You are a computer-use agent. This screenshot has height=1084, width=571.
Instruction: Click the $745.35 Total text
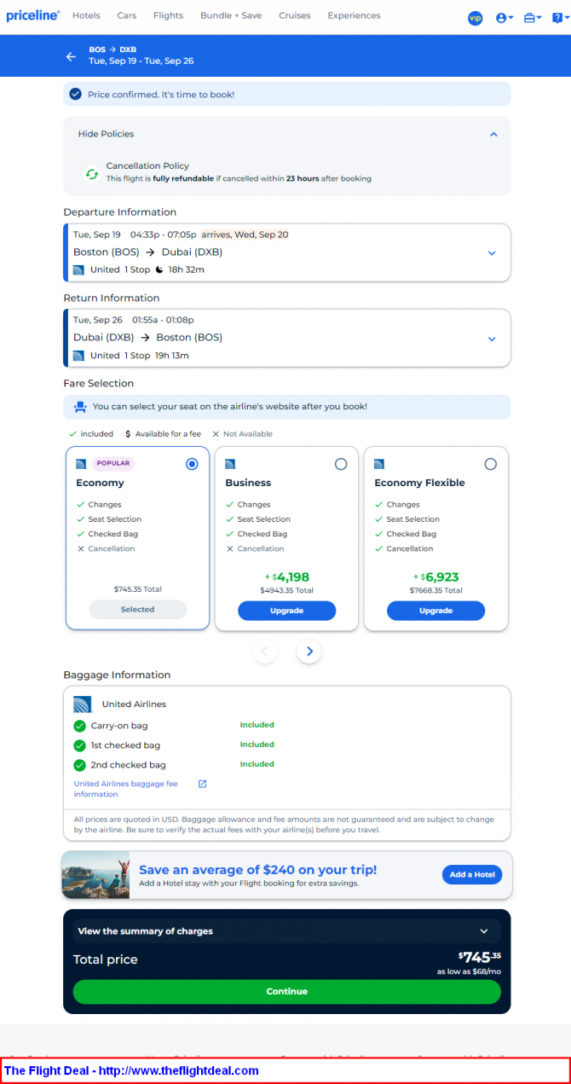[x=137, y=589]
